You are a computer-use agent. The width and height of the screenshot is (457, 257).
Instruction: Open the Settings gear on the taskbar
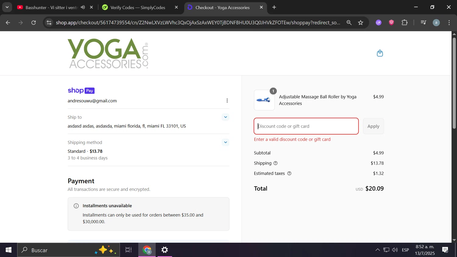[x=165, y=250]
